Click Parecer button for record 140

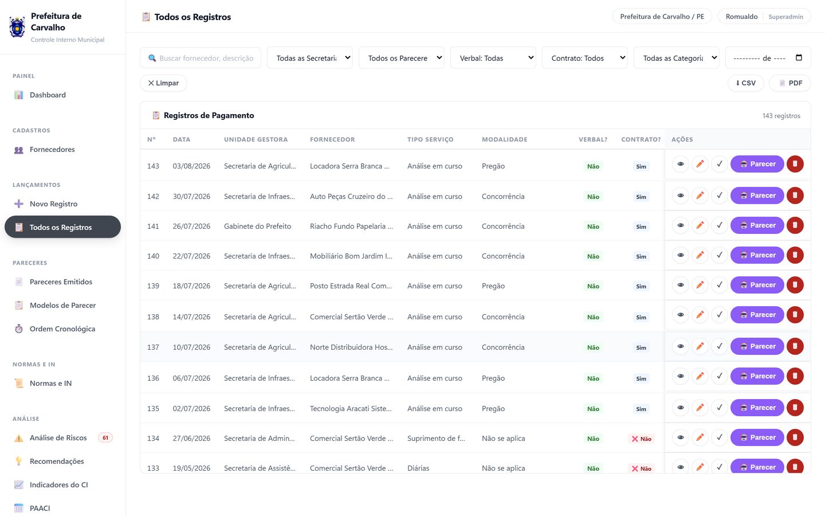[x=757, y=255]
